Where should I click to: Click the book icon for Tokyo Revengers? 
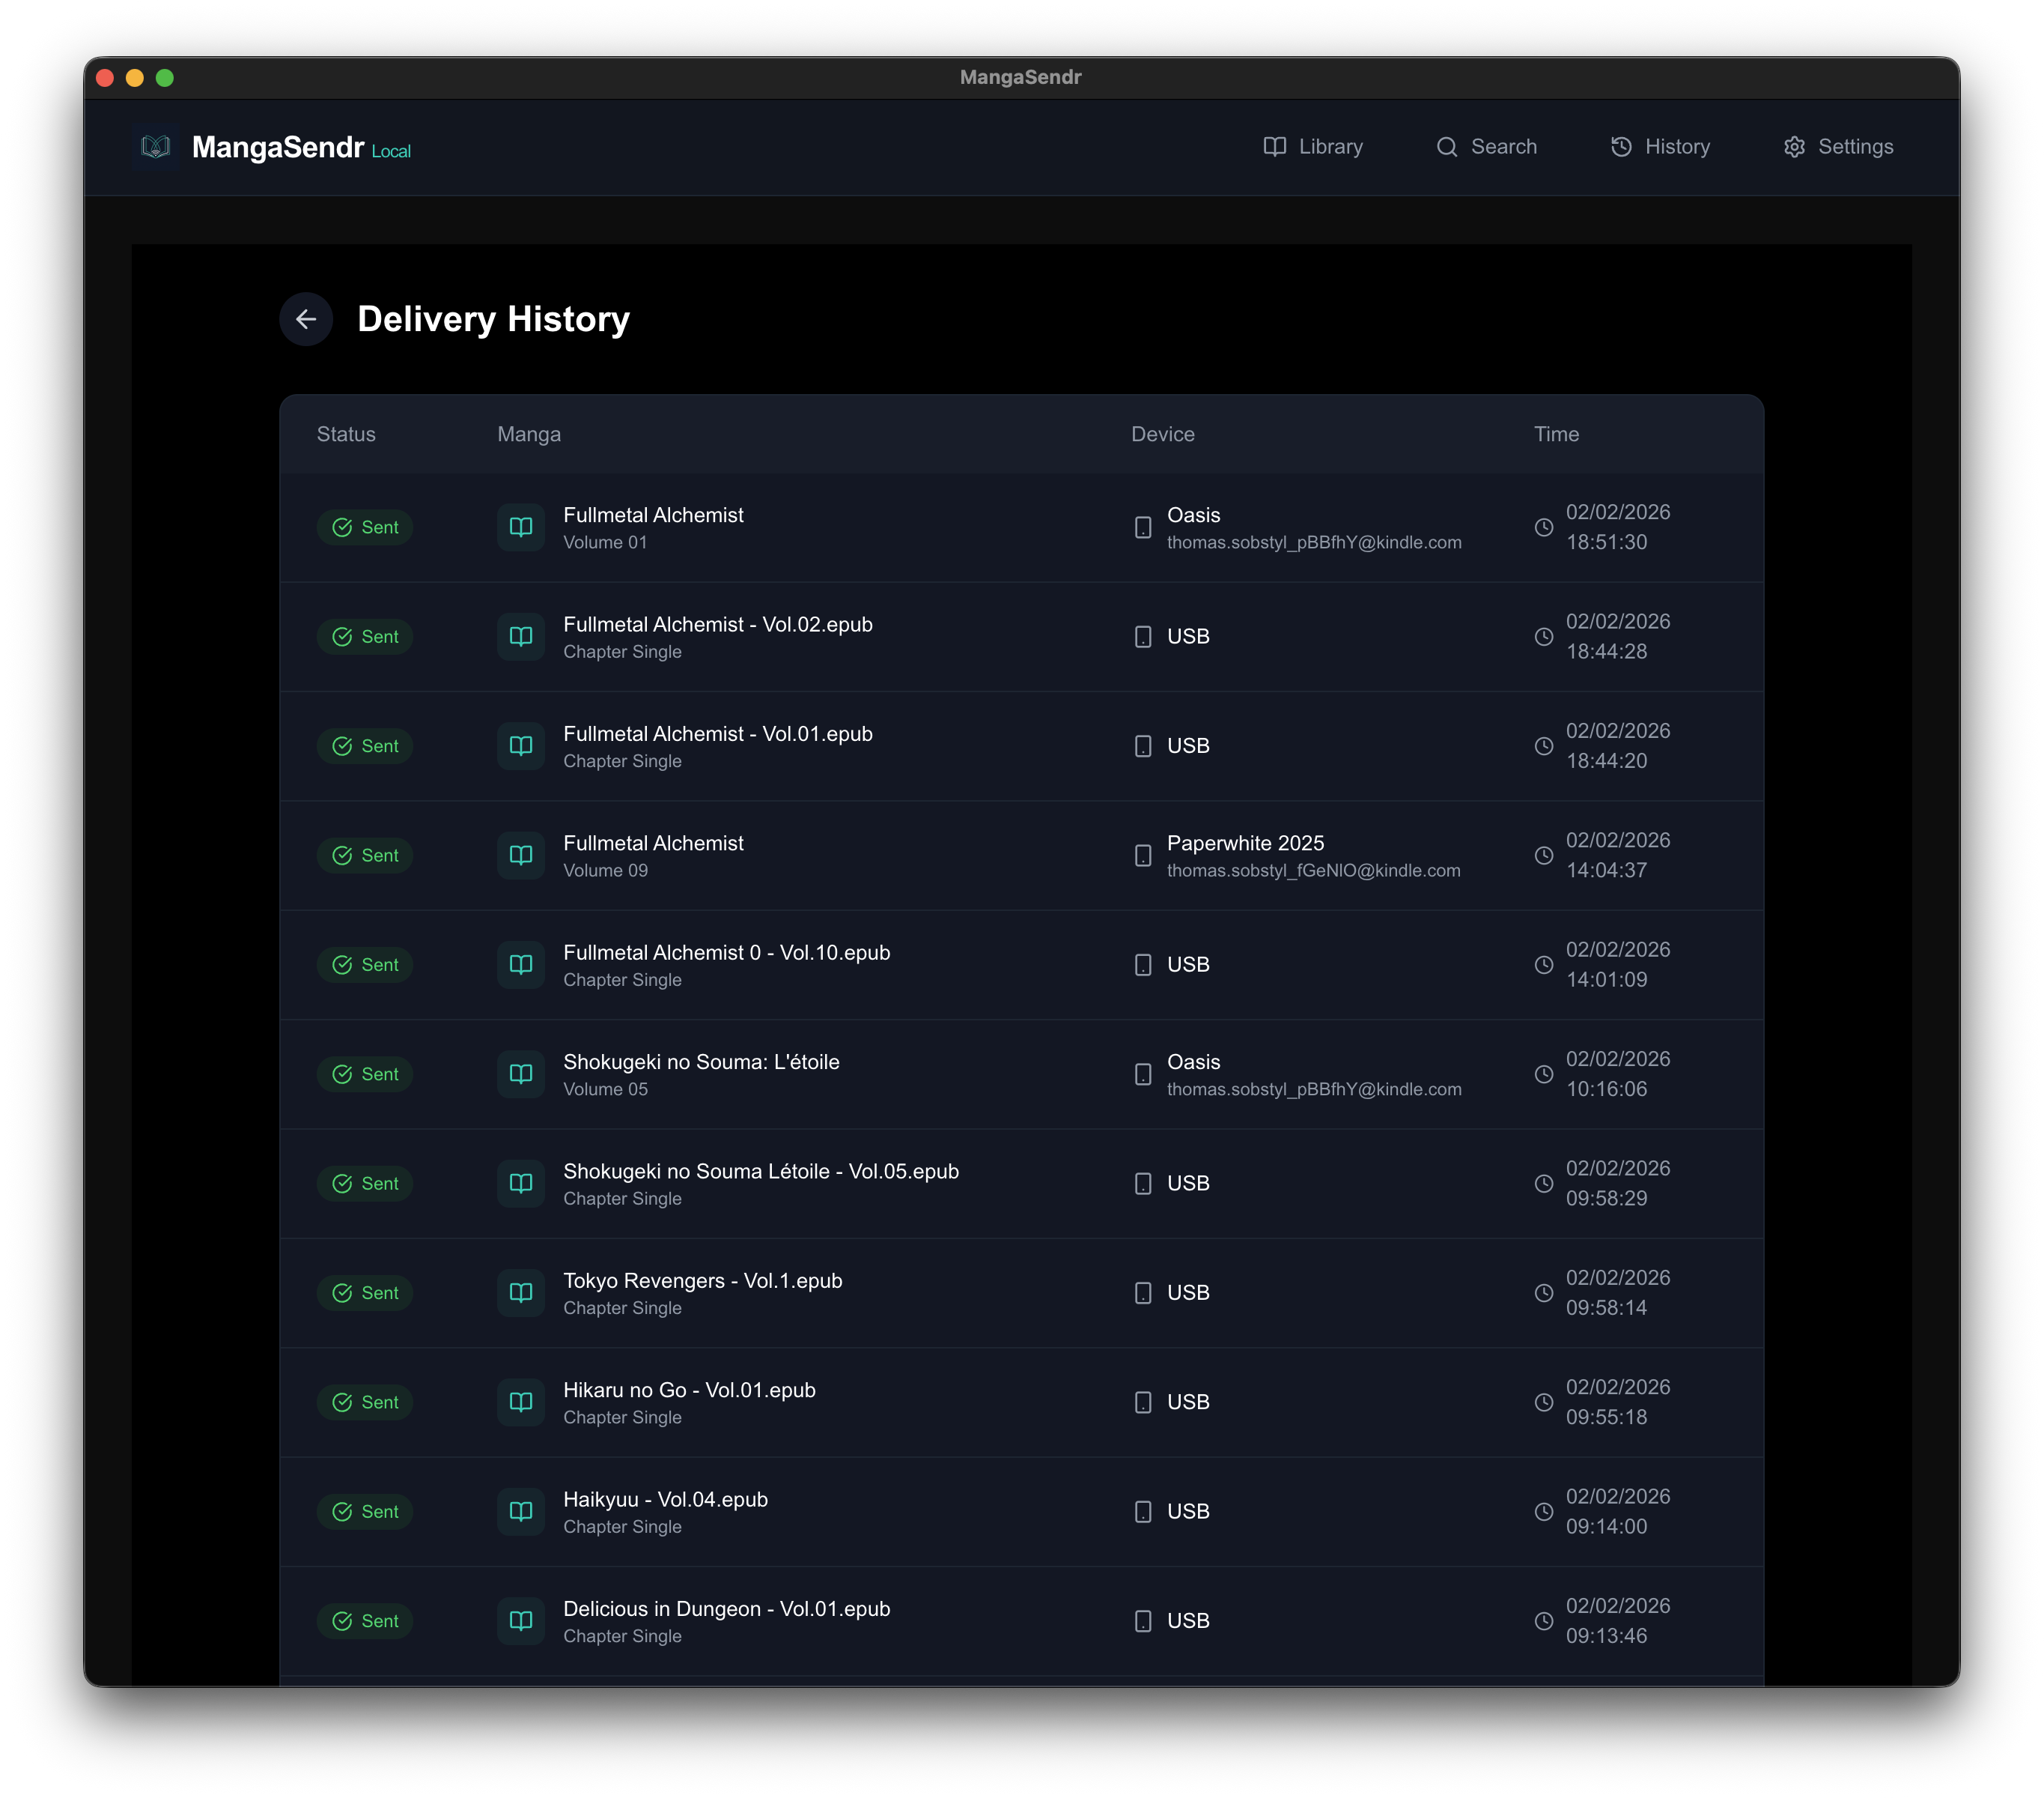(x=521, y=1293)
